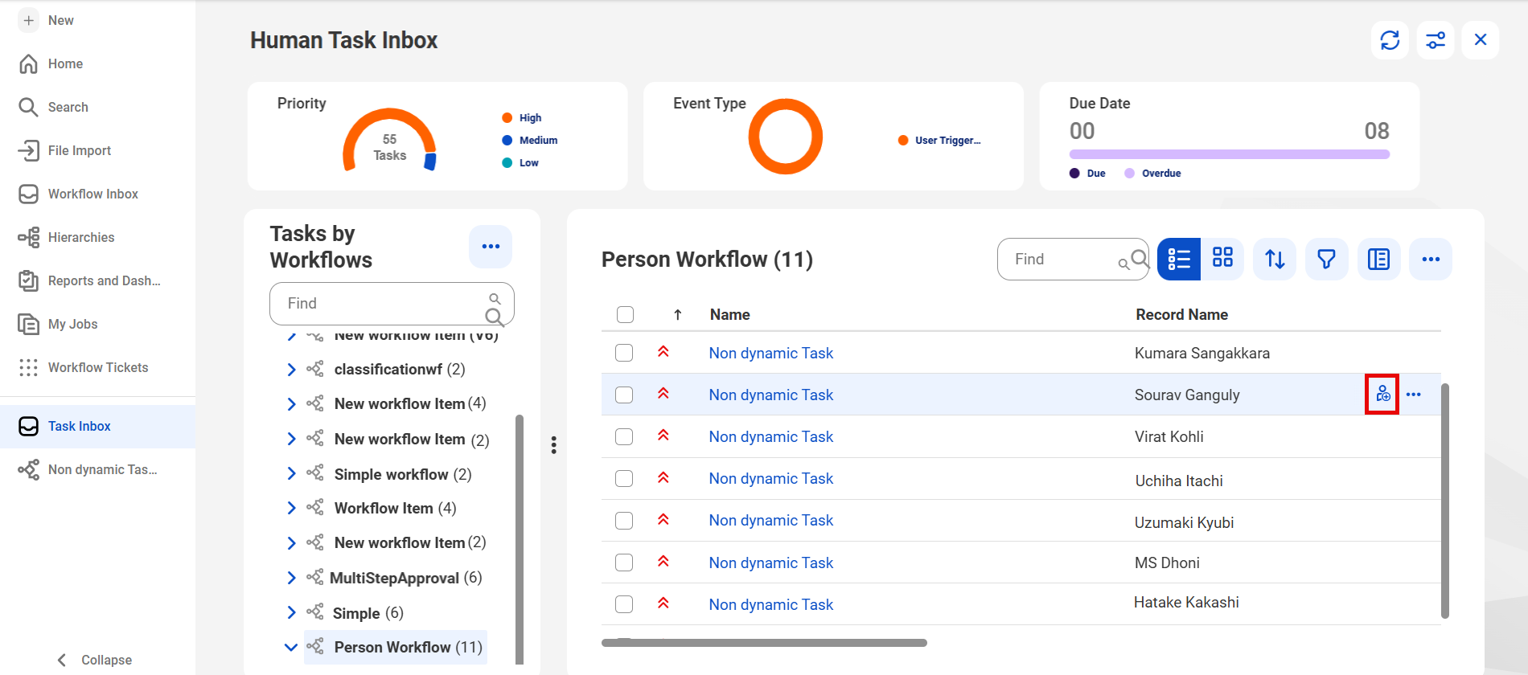Check the Hatake Kakashi row checkbox

624,604
